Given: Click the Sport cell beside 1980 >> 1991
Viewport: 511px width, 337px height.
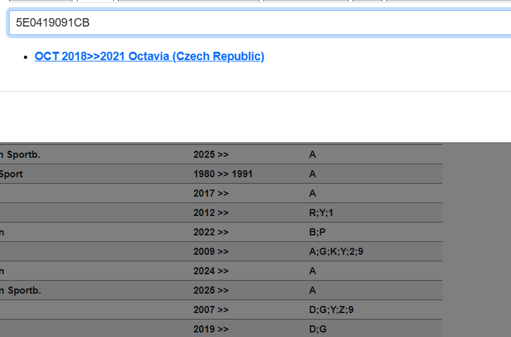Looking at the screenshot, I should coord(12,174).
